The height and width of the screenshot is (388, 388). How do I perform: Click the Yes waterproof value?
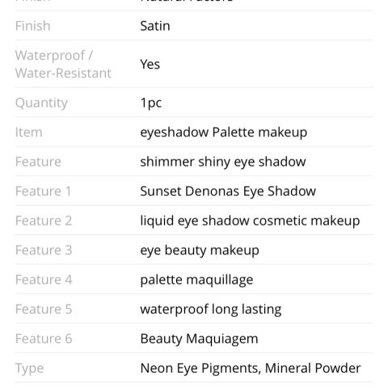150,65
